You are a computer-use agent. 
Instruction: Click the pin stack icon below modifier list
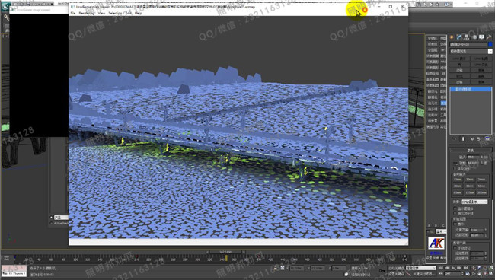point(455,138)
